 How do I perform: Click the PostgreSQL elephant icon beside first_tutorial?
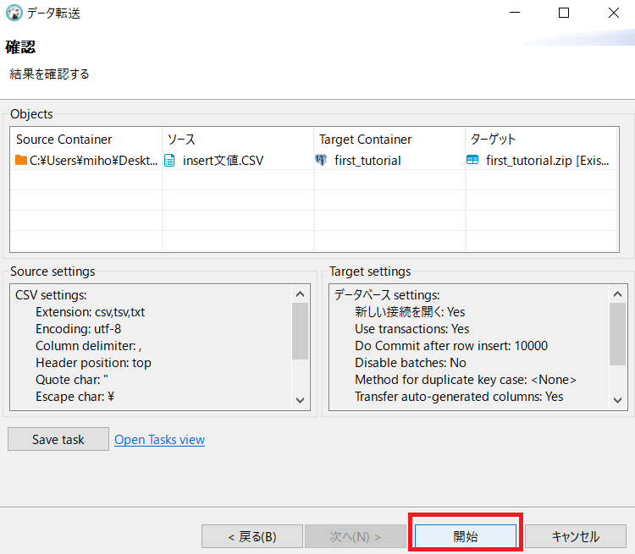(x=321, y=160)
